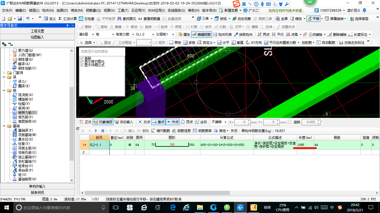Viewport: 380px width, 213px height.
Task: Expand the 门窗洞 tree folder
Action: click(x=4, y=73)
